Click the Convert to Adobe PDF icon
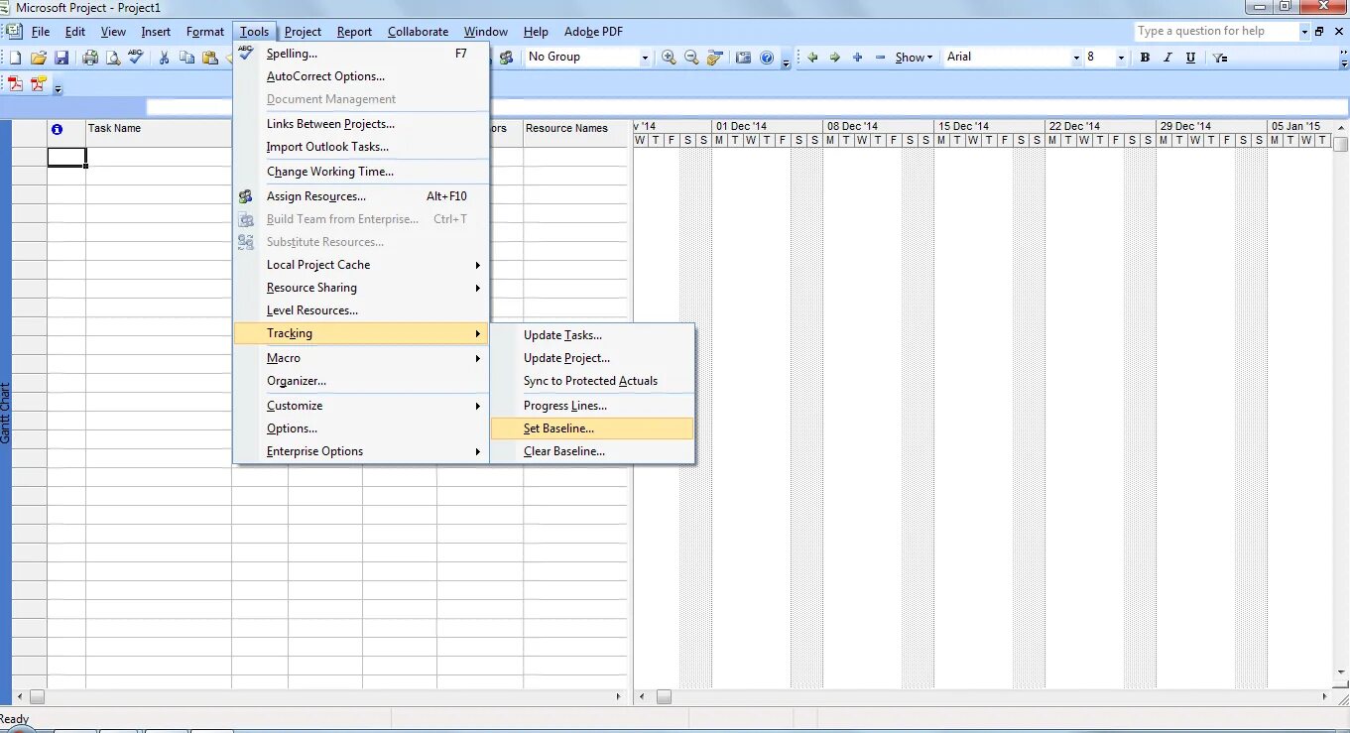This screenshot has height=733, width=1350. [x=16, y=84]
